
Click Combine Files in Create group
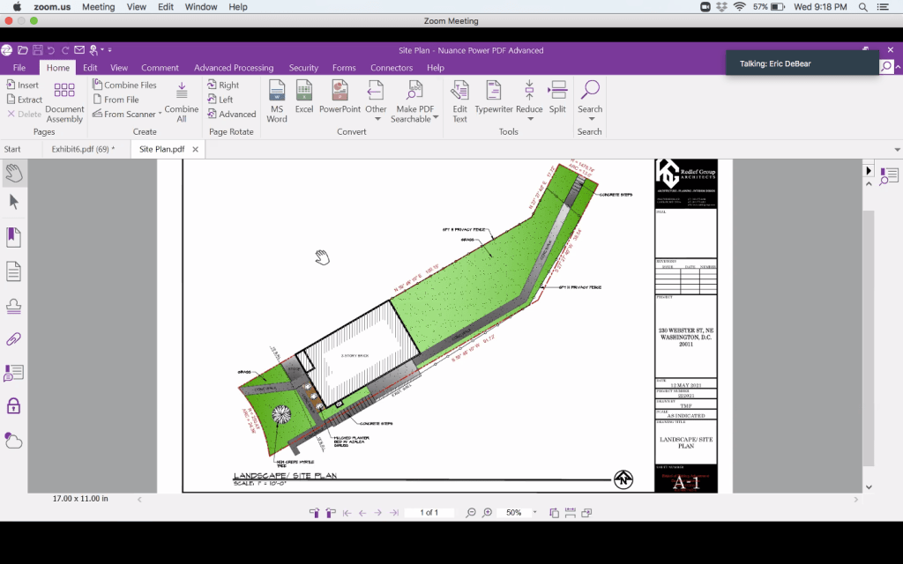click(x=123, y=85)
